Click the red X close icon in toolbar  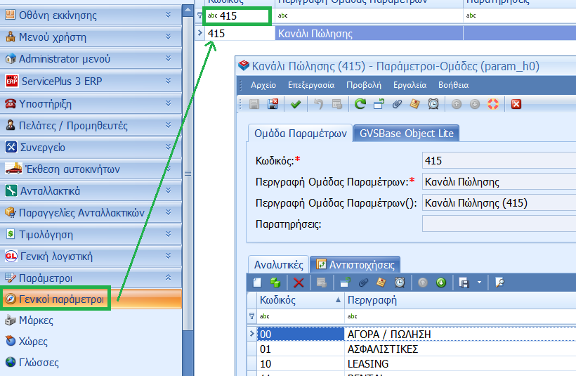516,105
